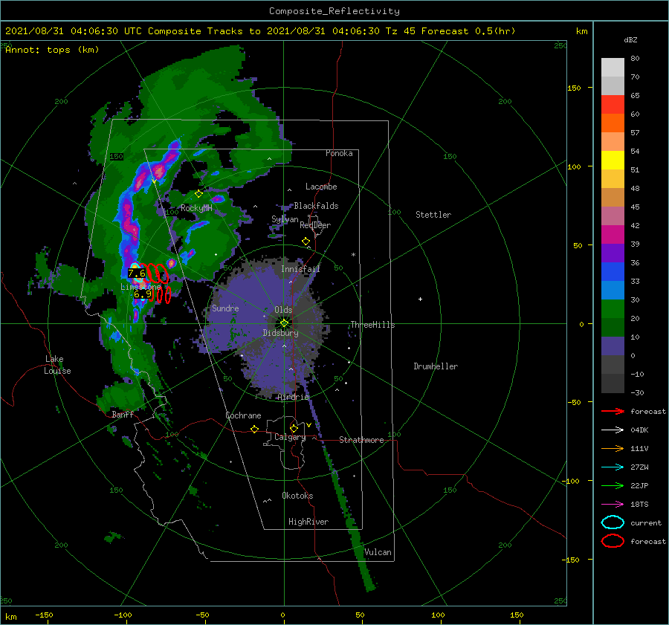Click the HighRiver city label
This screenshot has width=669, height=625.
[x=308, y=522]
